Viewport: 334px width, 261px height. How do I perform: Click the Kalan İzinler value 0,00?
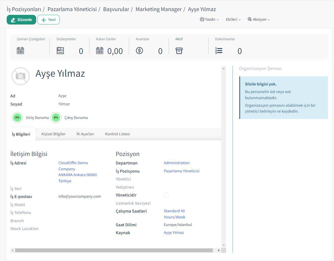click(x=115, y=51)
